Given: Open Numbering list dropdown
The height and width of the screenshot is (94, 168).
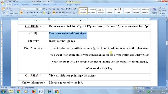Looking at the screenshot, I should coord(60,9).
